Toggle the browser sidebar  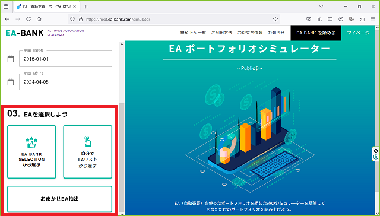click(x=330, y=19)
